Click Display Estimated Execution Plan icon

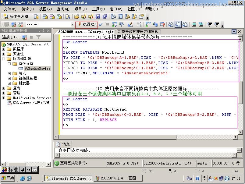click(115, 24)
